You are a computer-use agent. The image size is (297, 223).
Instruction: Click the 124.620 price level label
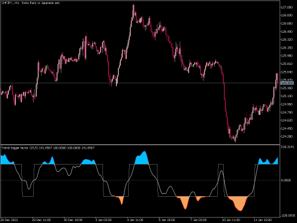tap(287, 120)
